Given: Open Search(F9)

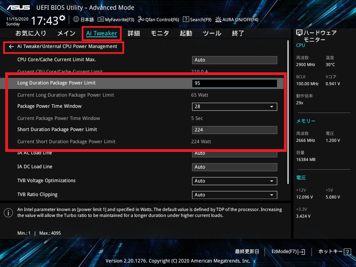Looking at the screenshot, I should pos(197,19).
